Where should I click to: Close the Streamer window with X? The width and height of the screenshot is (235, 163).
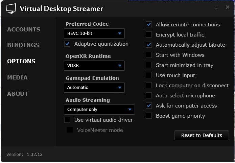click(227, 7)
